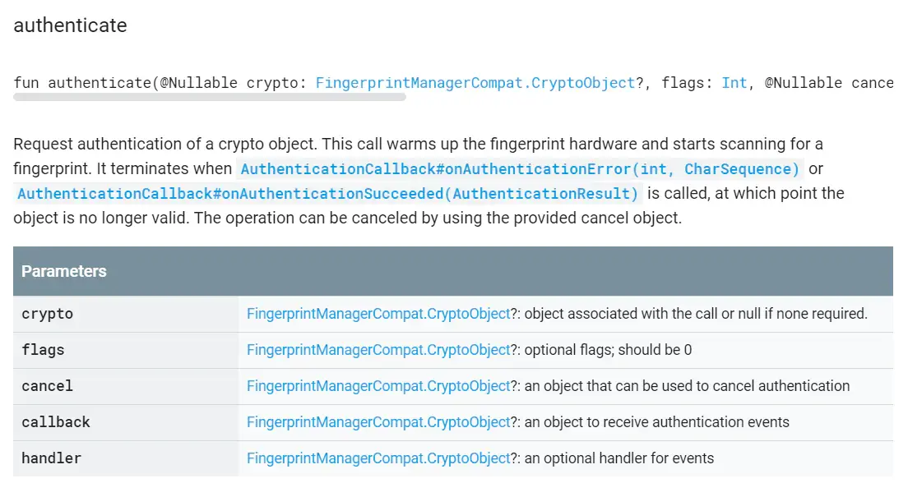908x483 pixels.
Task: Click the authenticate section heading
Action: [70, 25]
